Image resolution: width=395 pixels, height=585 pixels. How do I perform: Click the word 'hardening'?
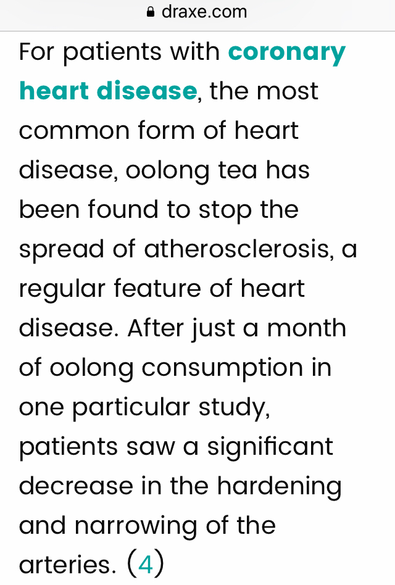[280, 486]
